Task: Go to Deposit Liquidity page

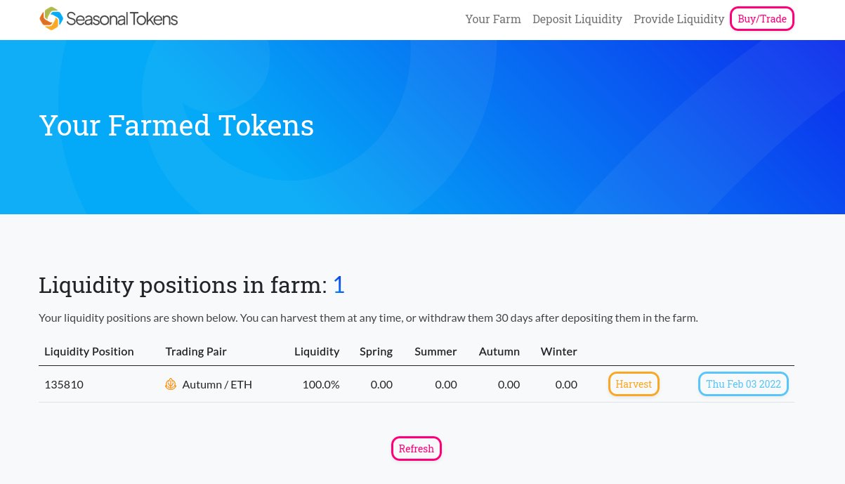Action: (x=577, y=19)
